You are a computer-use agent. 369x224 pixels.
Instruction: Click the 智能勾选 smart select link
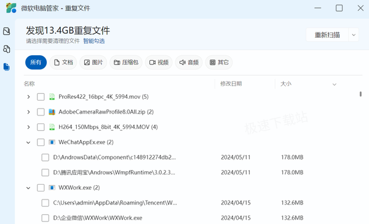[94, 41]
